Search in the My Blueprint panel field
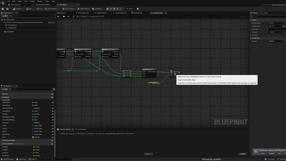Screen dimensions: 286x161 [31, 89]
